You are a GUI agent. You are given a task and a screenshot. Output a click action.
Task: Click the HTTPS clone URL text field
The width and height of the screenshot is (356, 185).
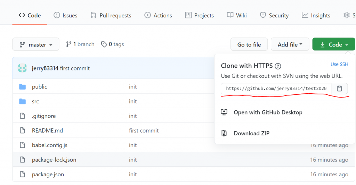pos(276,89)
